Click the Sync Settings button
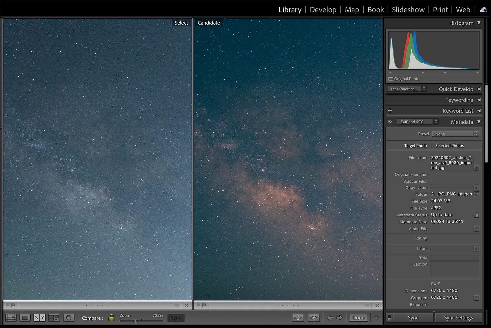This screenshot has height=328, width=491. click(458, 318)
